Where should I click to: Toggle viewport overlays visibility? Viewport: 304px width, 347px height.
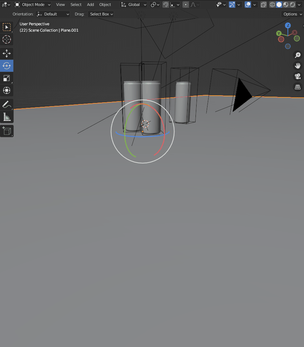coord(248,5)
